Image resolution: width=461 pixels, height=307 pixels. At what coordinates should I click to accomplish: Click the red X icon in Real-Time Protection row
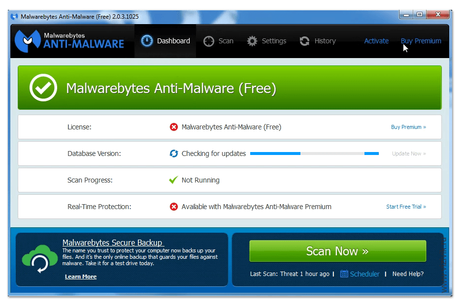point(174,207)
